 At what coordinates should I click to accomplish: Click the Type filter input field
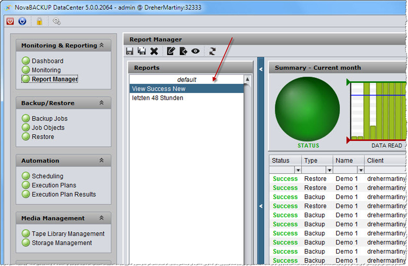point(314,170)
